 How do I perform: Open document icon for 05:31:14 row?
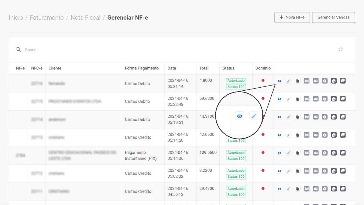click(x=298, y=81)
